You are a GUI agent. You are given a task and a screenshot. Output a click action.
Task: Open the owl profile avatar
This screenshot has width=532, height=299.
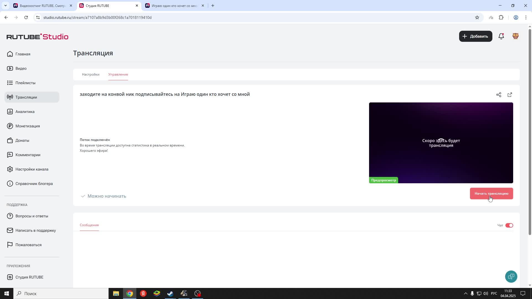pos(516,36)
